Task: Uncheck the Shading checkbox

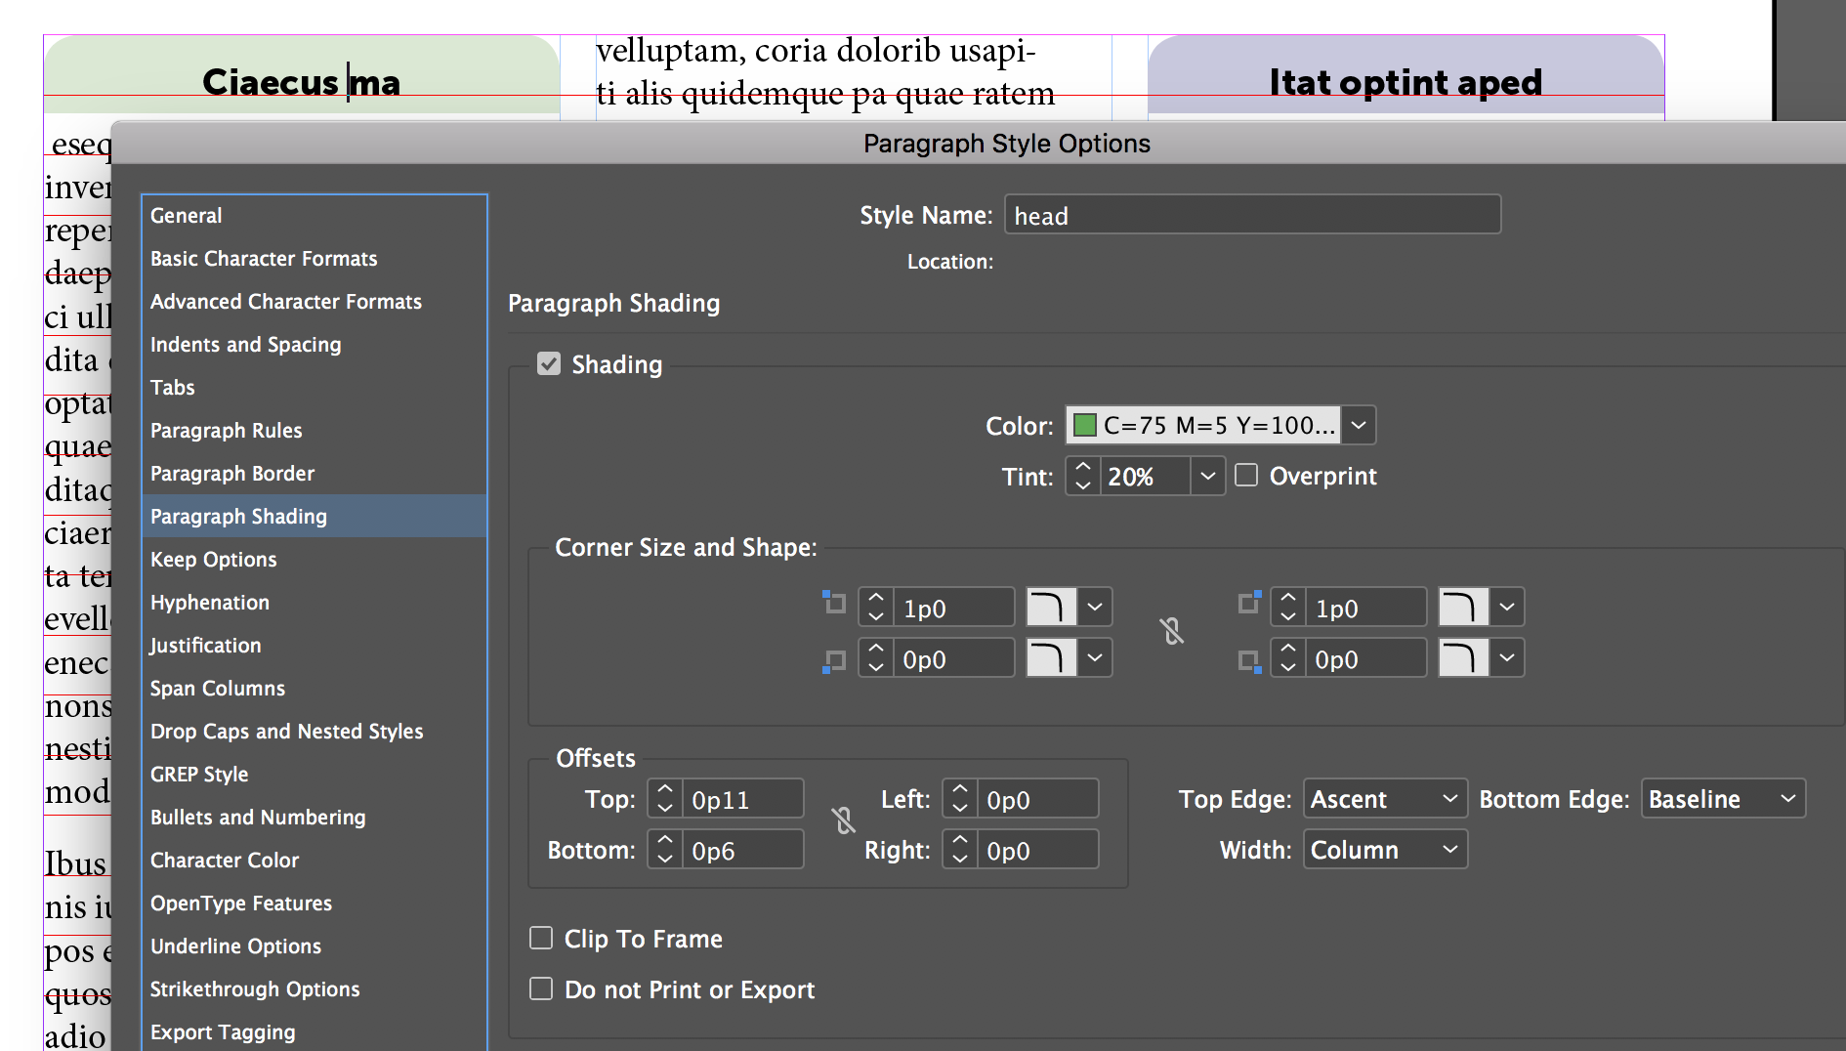Action: 549,364
